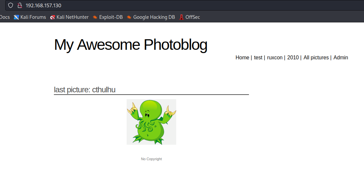Click the 'last picture: cthulhu' heading
This screenshot has width=364, height=179.
pos(85,90)
